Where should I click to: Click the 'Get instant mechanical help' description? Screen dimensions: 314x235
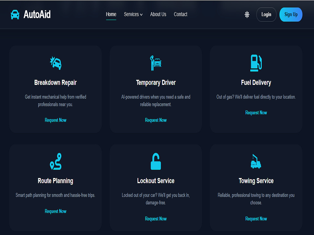point(56,101)
